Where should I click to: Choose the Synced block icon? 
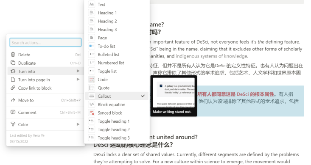(92, 113)
